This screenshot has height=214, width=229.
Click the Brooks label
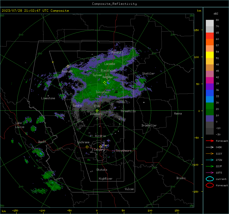click(x=181, y=178)
